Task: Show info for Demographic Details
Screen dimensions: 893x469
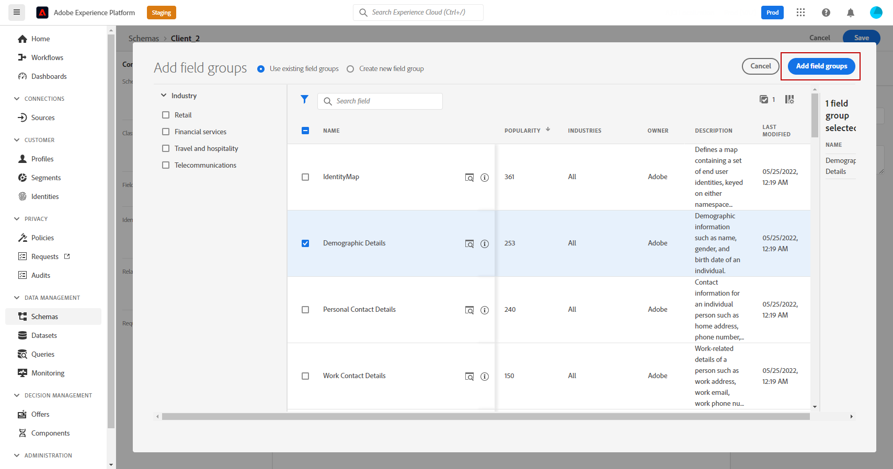Action: pos(485,244)
